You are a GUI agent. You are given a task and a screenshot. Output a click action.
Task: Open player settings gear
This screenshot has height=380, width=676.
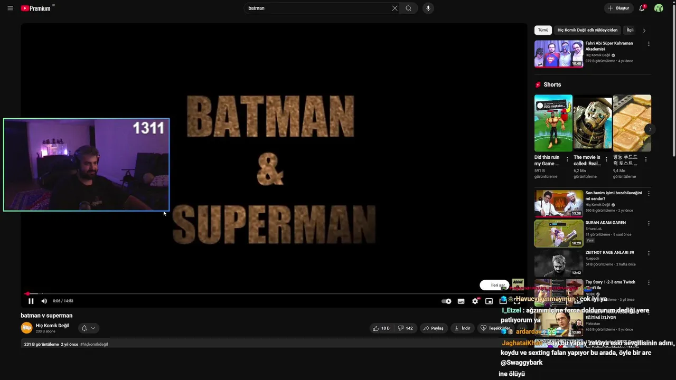(x=475, y=301)
